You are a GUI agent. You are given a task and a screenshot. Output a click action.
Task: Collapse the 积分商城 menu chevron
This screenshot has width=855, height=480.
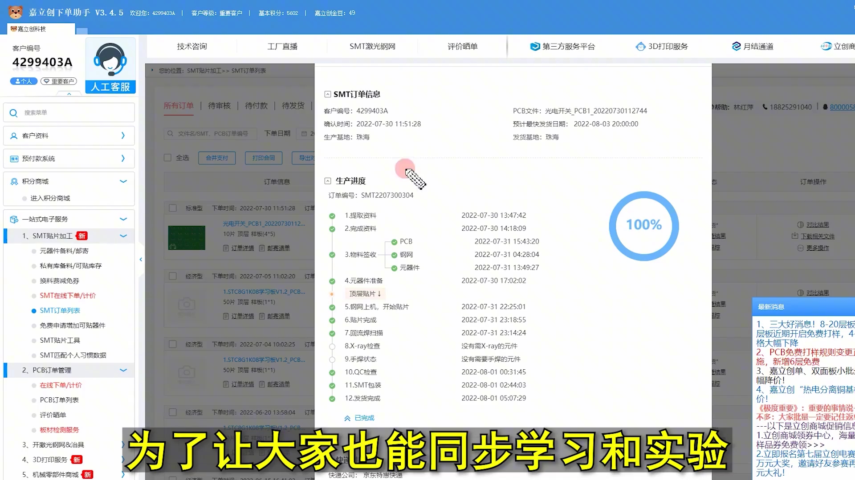(123, 181)
